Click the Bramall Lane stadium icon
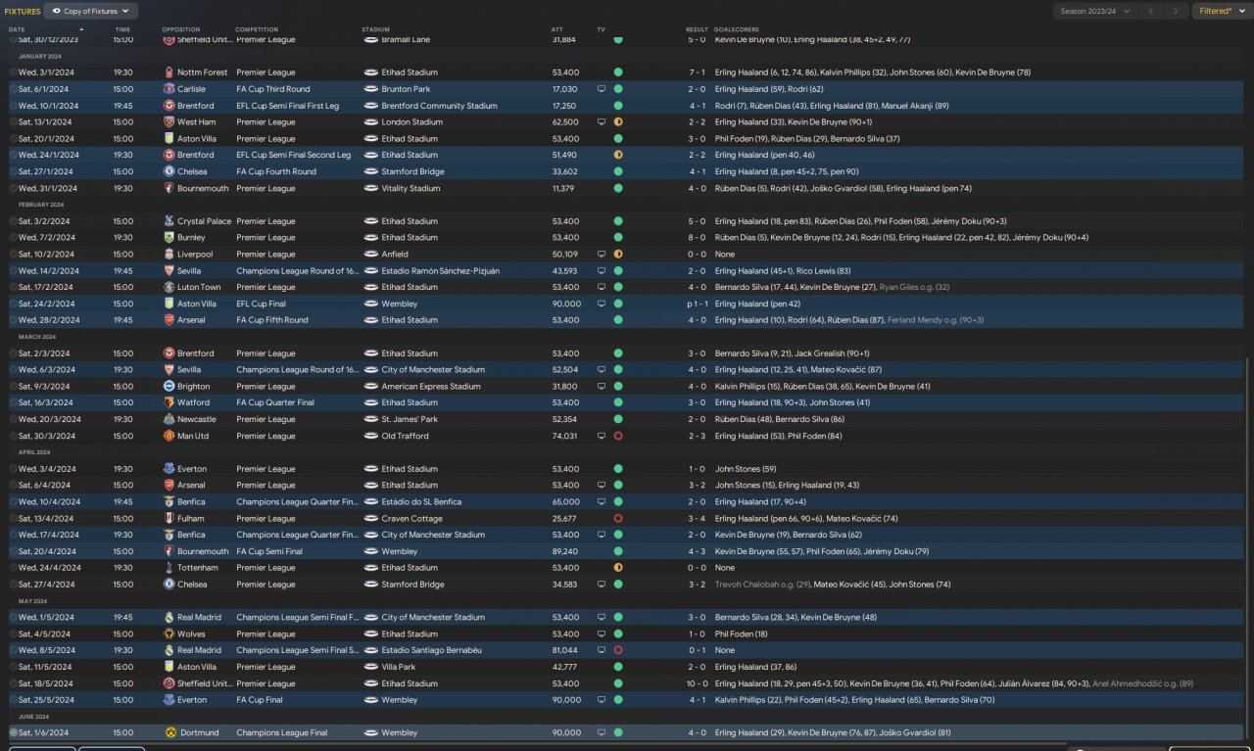Viewport: 1254px width, 751px height. [370, 40]
